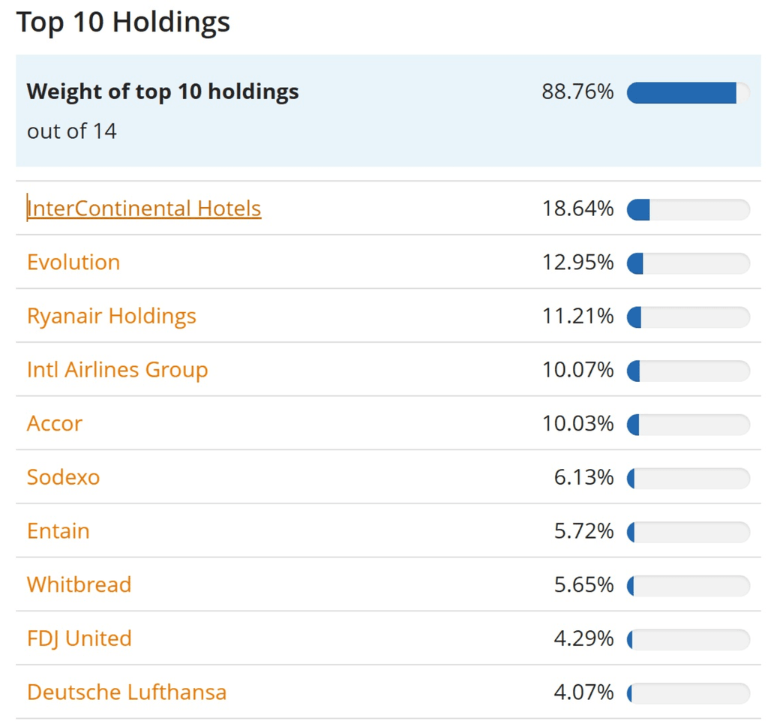Screen dimensions: 768x724
Task: Open the InterContinental Hotels holding page
Action: [142, 208]
